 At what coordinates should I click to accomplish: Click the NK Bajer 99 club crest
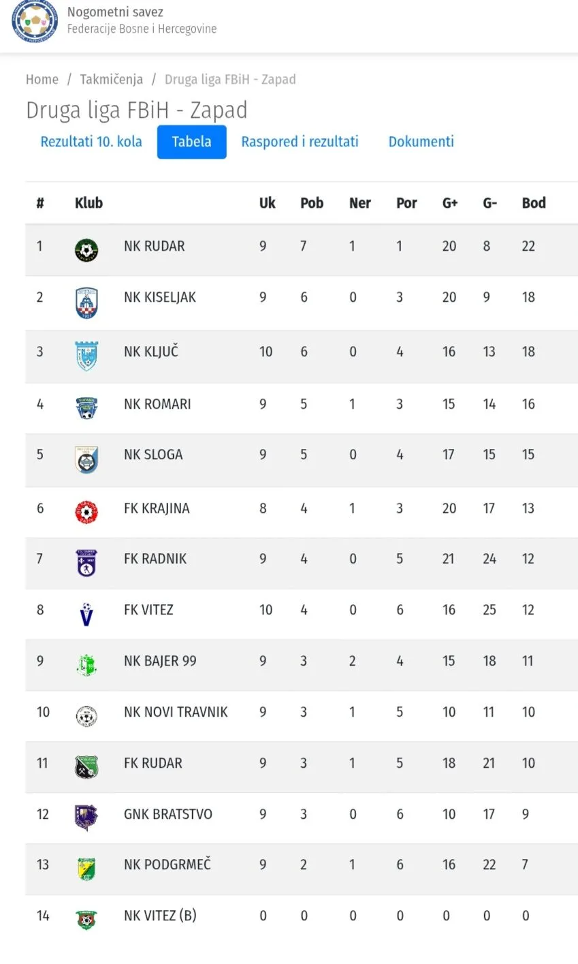tap(86, 665)
